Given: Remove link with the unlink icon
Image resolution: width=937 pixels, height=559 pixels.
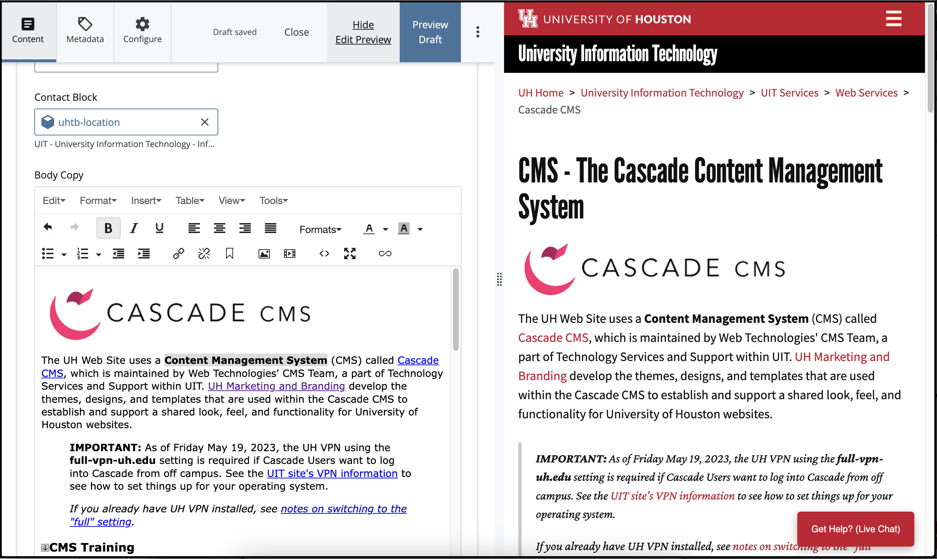Looking at the screenshot, I should pos(204,254).
